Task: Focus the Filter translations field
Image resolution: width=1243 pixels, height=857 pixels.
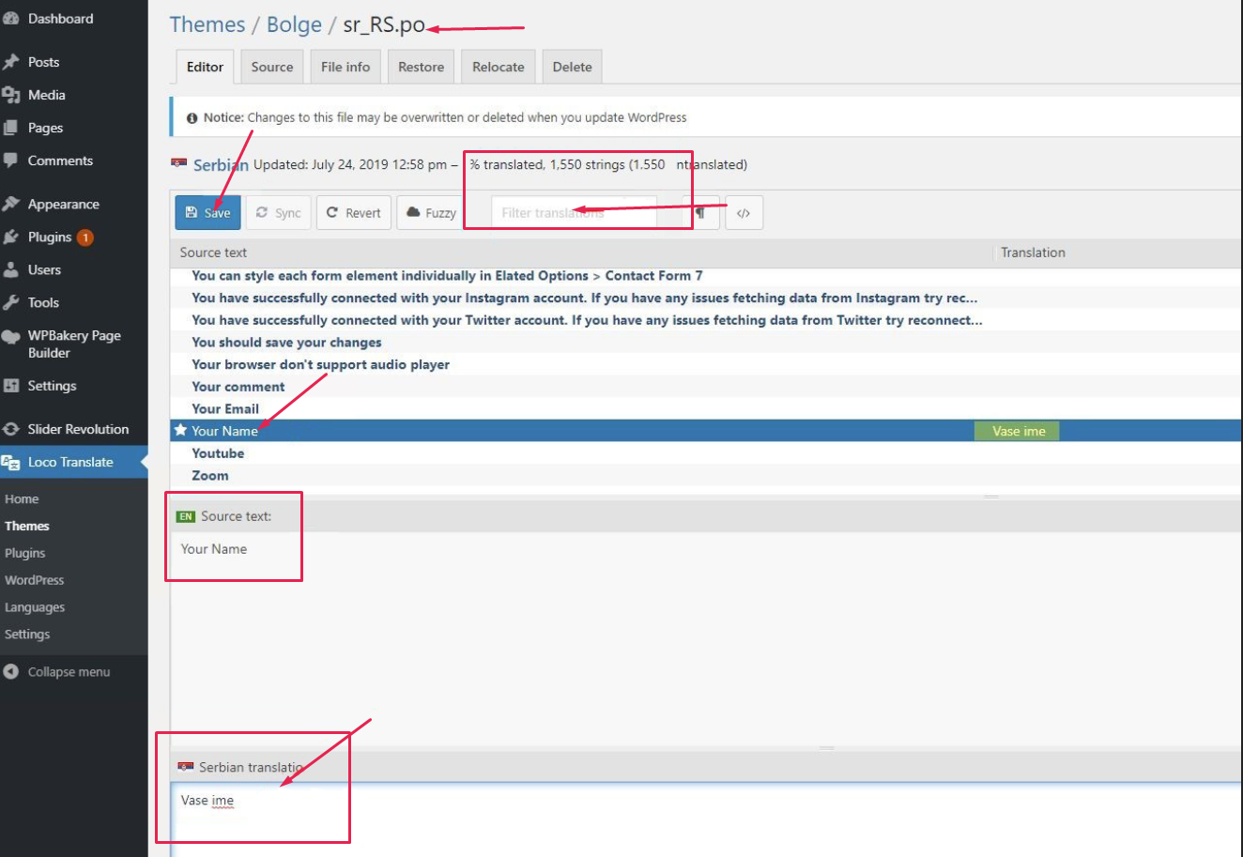Action: pos(574,213)
